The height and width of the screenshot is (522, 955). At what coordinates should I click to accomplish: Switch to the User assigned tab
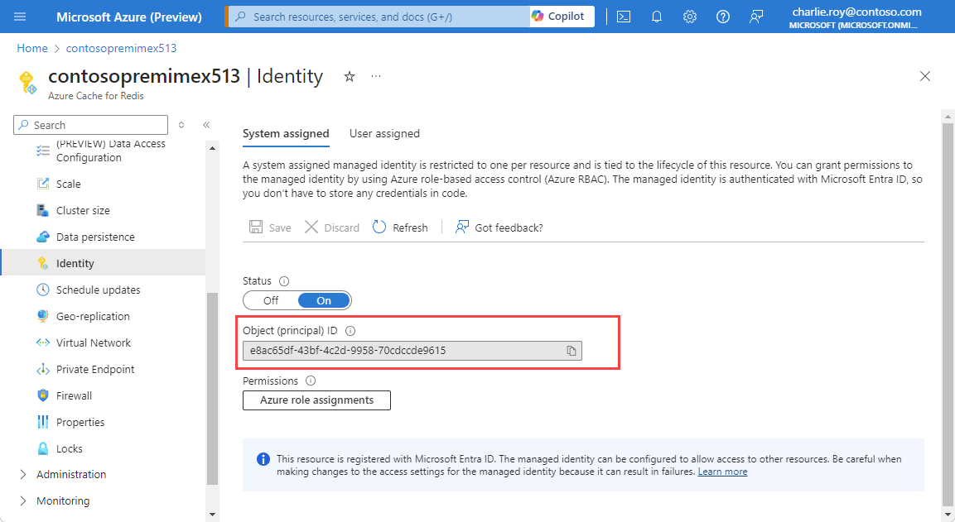[384, 133]
